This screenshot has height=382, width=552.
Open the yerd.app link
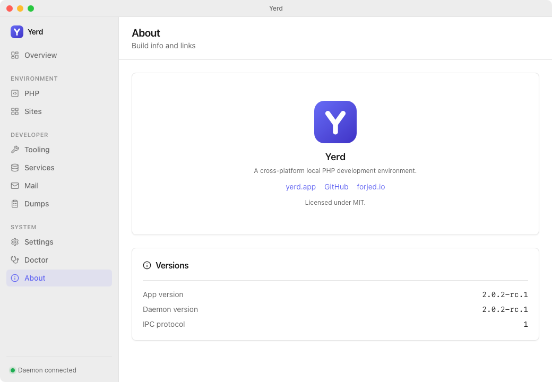coord(300,187)
